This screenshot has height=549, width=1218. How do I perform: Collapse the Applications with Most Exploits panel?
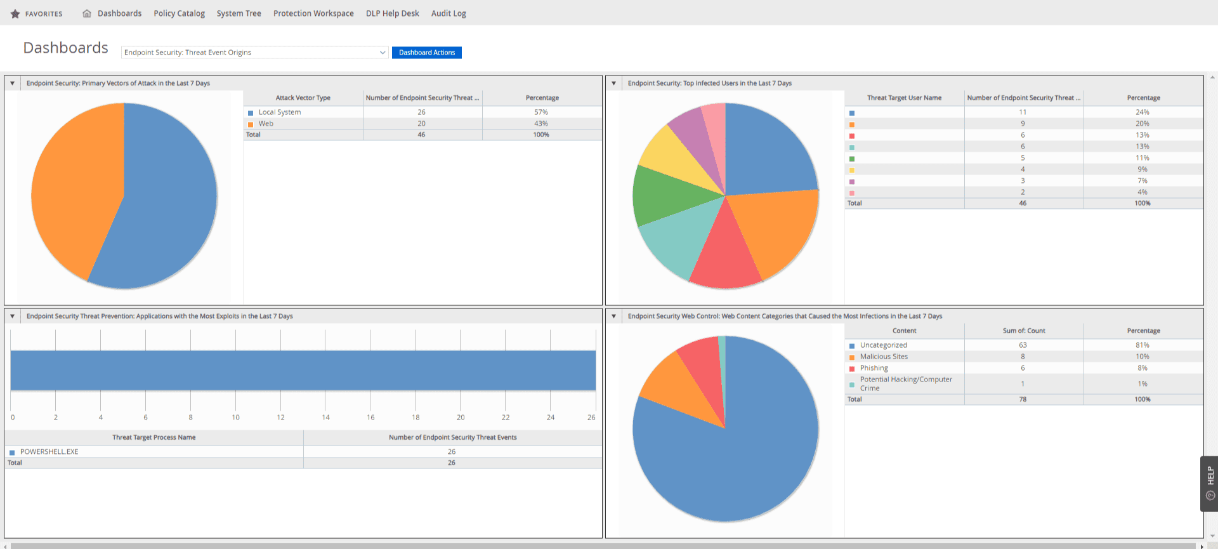click(x=12, y=316)
